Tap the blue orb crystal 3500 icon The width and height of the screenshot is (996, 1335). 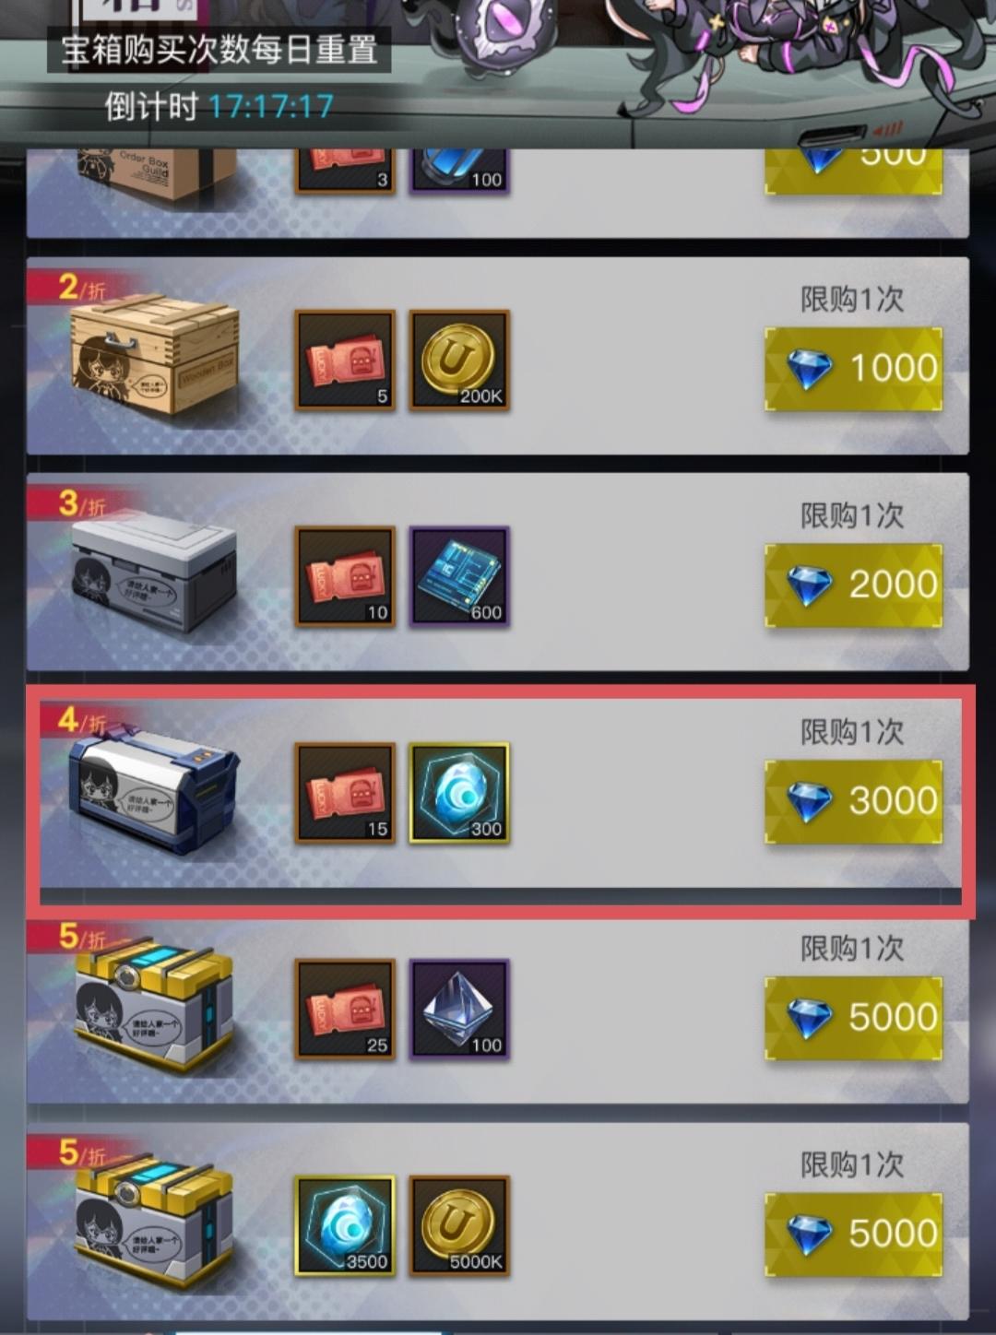point(345,1225)
